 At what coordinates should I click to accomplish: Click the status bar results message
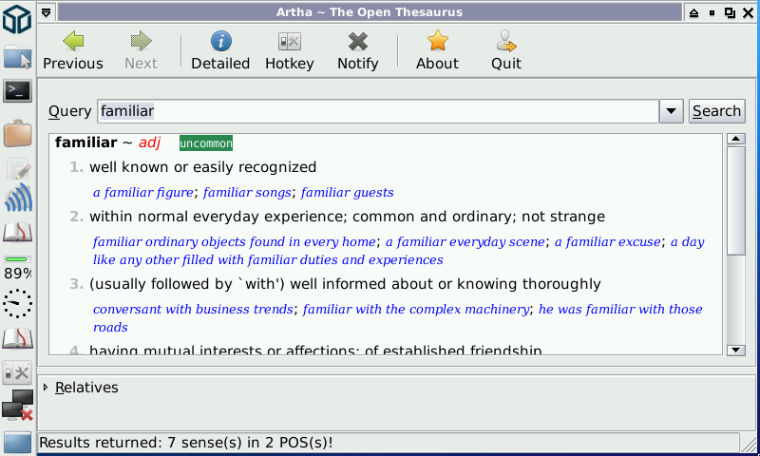click(x=186, y=443)
